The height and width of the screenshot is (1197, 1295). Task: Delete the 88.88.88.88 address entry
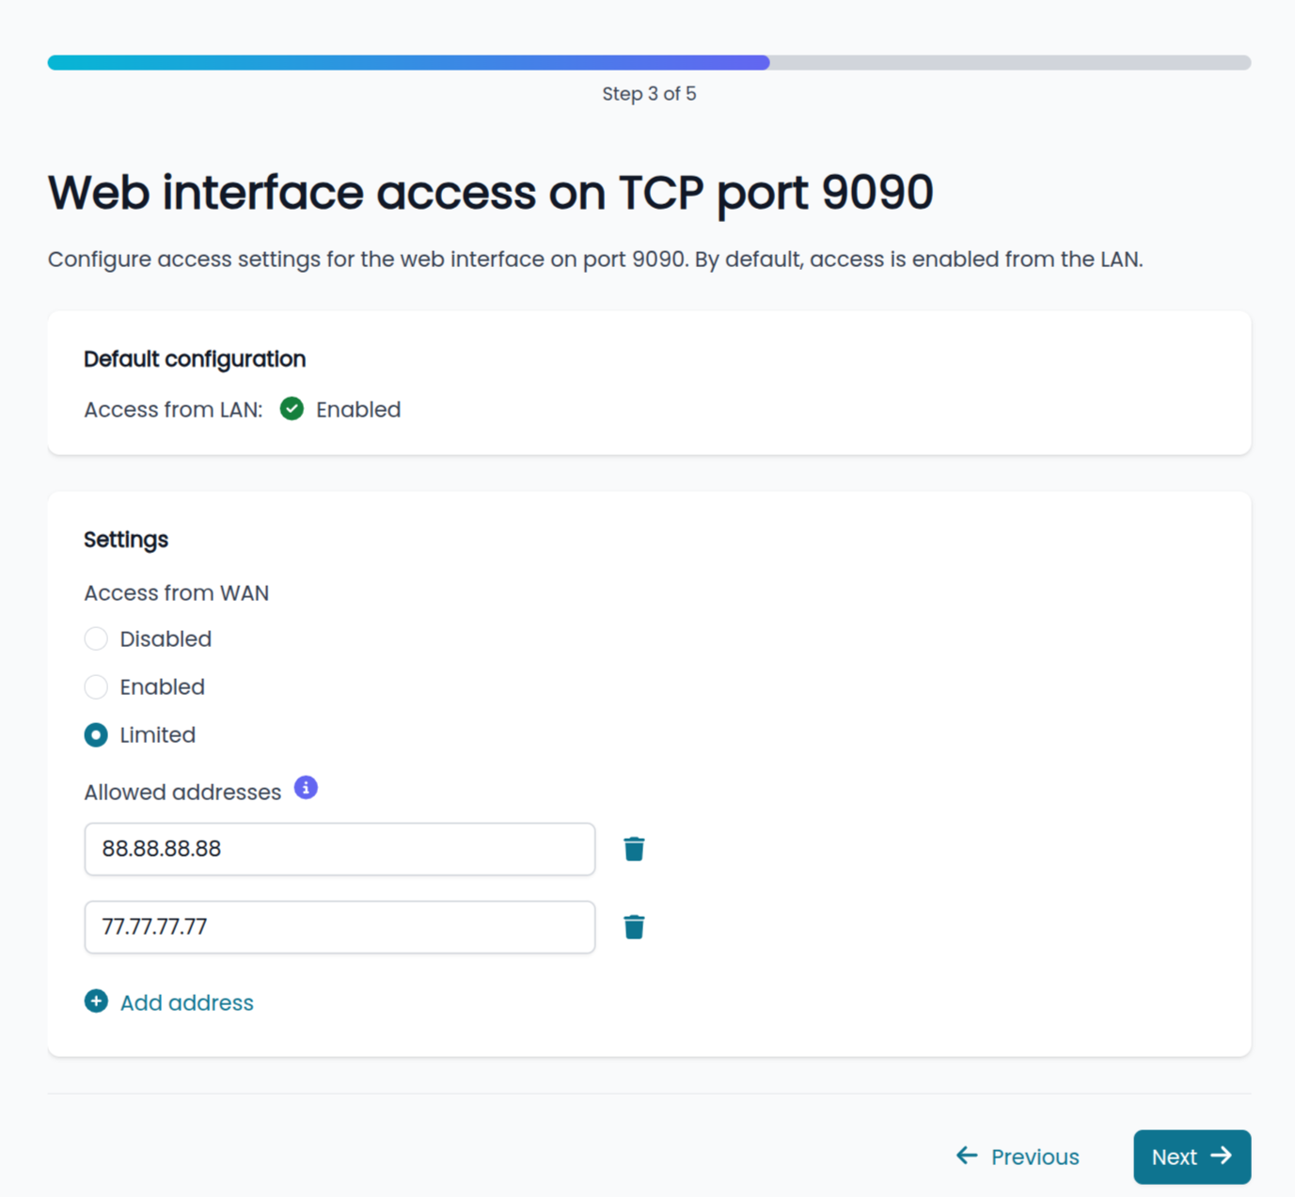pyautogui.click(x=634, y=849)
